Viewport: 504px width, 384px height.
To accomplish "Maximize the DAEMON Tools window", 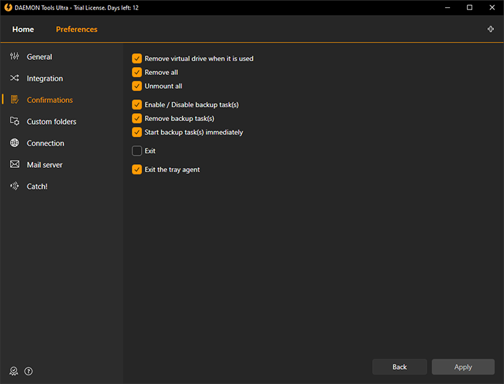I will pyautogui.click(x=469, y=7).
